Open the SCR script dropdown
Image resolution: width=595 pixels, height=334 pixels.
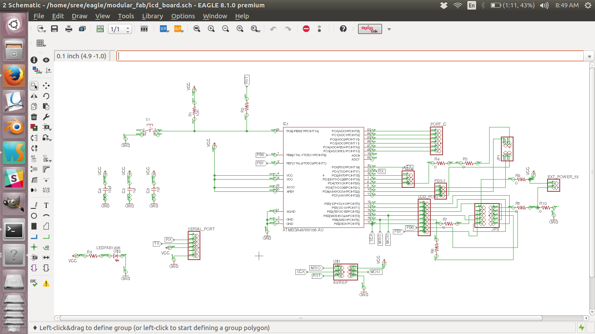(164, 29)
